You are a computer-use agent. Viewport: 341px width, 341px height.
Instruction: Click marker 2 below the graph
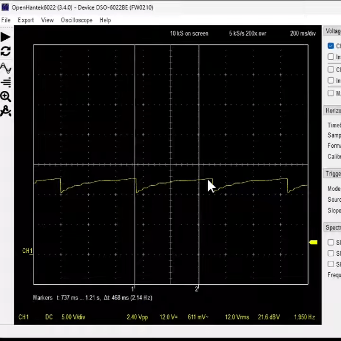click(x=197, y=289)
